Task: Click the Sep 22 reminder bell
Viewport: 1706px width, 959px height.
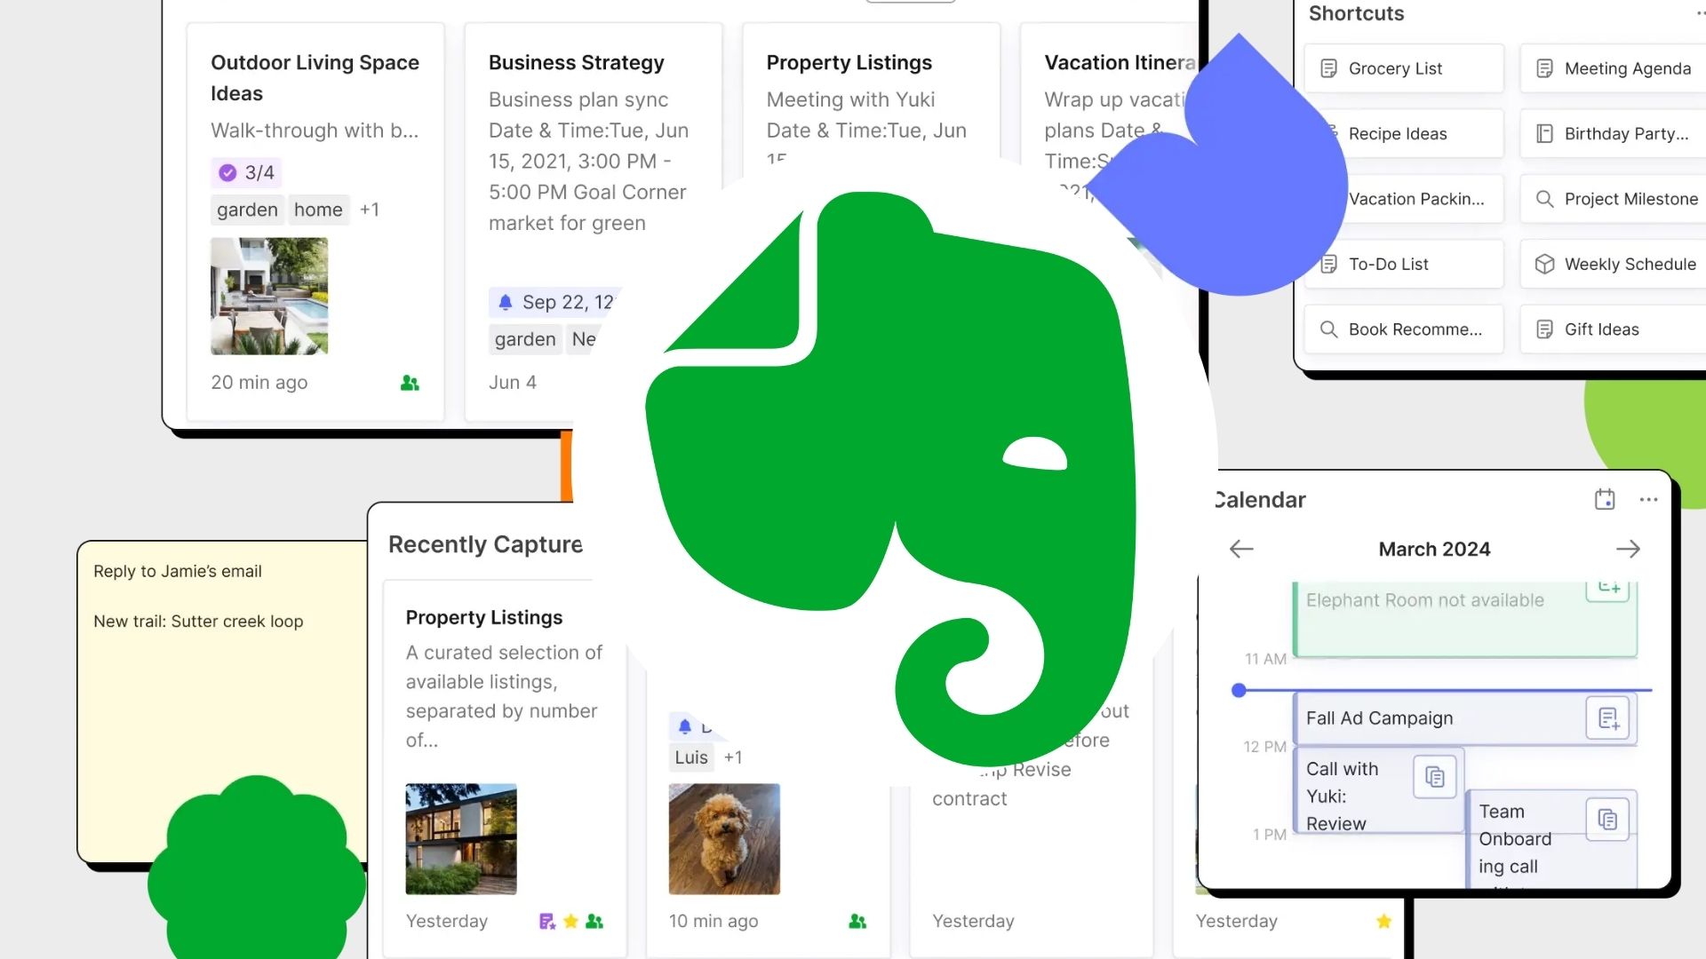Action: pyautogui.click(x=506, y=302)
